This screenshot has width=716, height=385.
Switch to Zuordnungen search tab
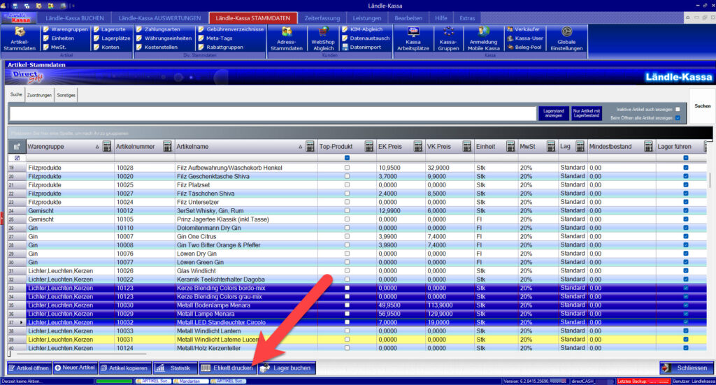click(39, 95)
